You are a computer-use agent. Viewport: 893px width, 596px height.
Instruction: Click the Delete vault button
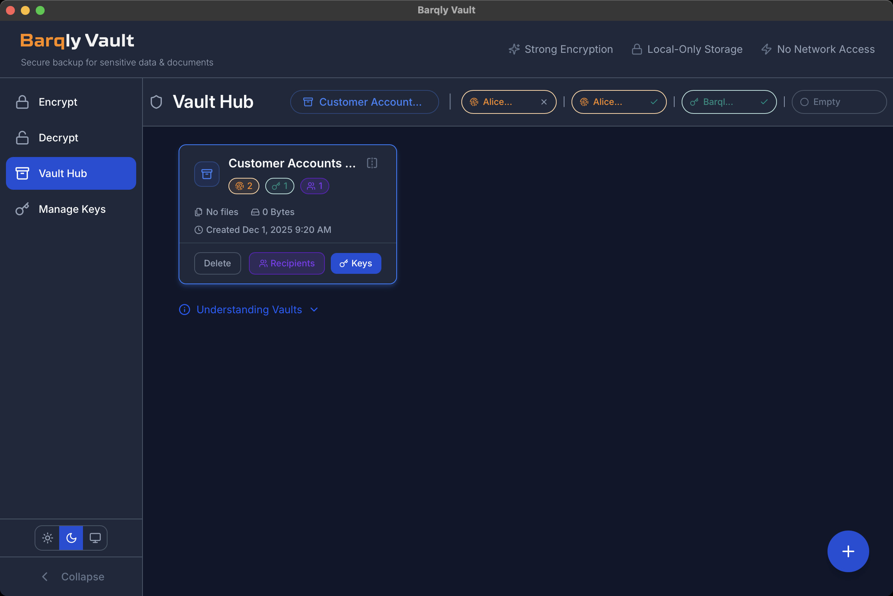coord(217,263)
